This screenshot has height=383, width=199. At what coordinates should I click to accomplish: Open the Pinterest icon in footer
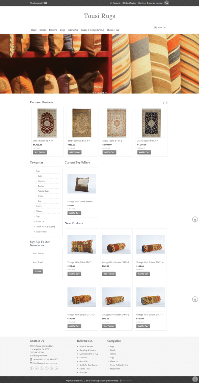point(42,368)
